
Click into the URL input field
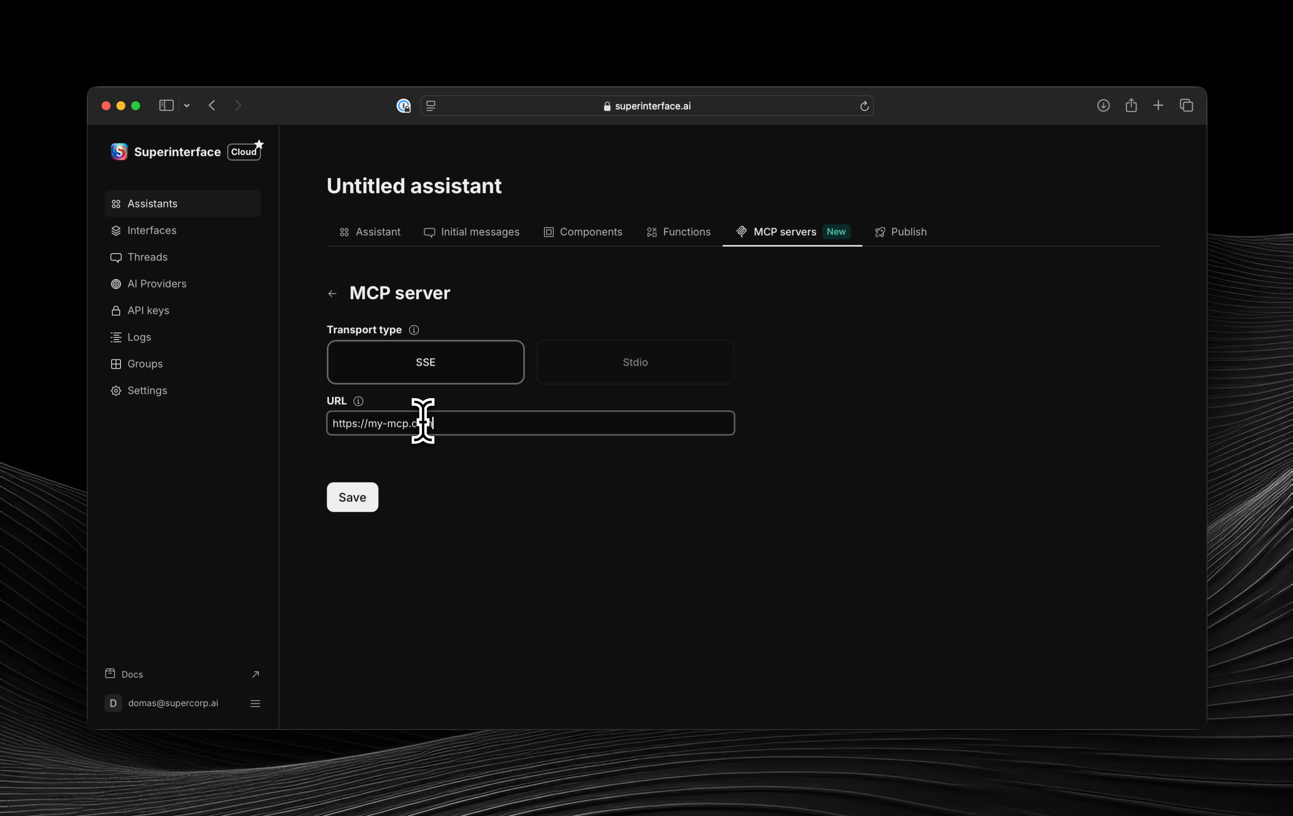click(580, 423)
